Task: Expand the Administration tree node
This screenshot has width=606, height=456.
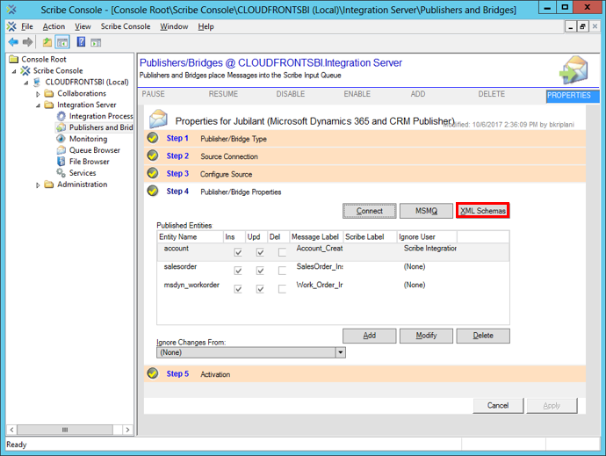Action: click(38, 185)
